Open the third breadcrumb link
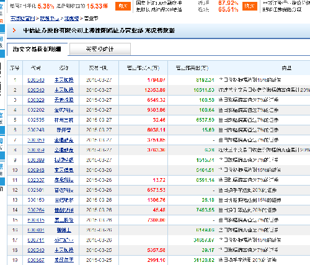This screenshot has width=310, height=265. 71,19
